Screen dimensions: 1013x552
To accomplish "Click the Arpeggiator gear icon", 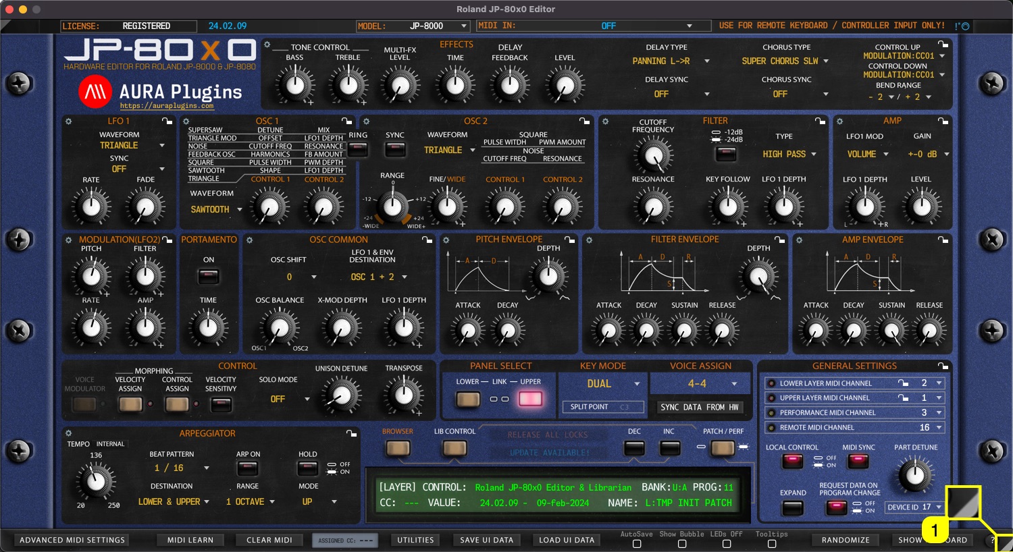I will (x=68, y=433).
